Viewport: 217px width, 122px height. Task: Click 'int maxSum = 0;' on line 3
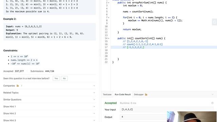click(133, 6)
